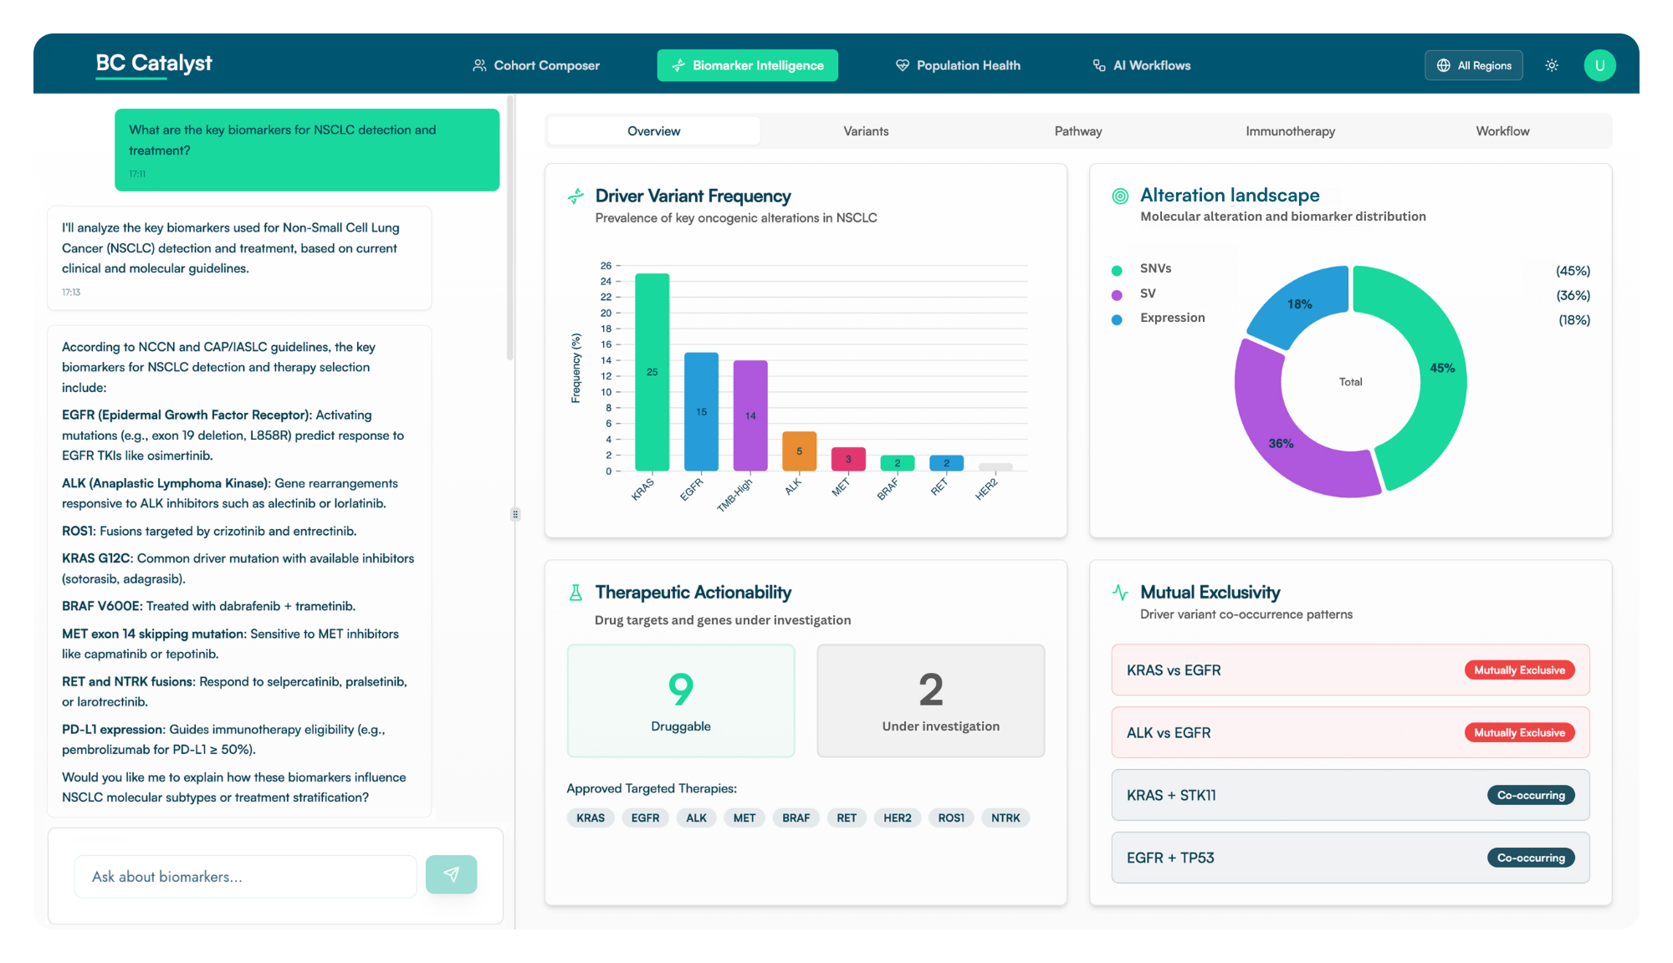Viewport: 1673px width, 963px height.
Task: Toggle light mode sun icon
Action: [x=1552, y=65]
